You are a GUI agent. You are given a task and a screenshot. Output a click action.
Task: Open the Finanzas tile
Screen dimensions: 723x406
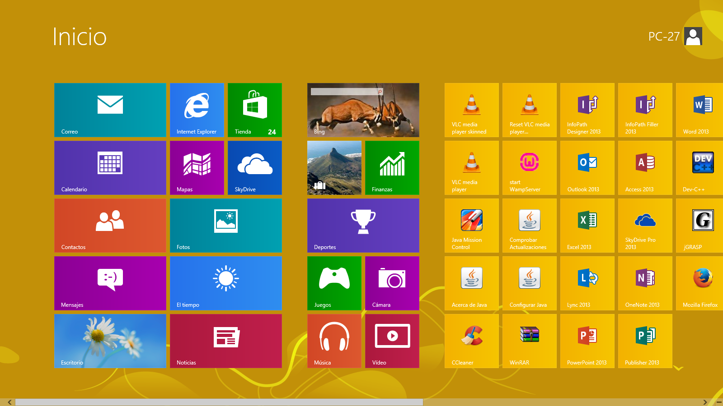pos(392,168)
